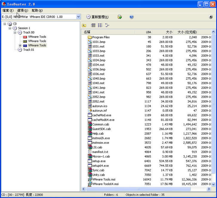Select the instmsiw.exe file name
Screen dimensions: 217x198
(101, 143)
